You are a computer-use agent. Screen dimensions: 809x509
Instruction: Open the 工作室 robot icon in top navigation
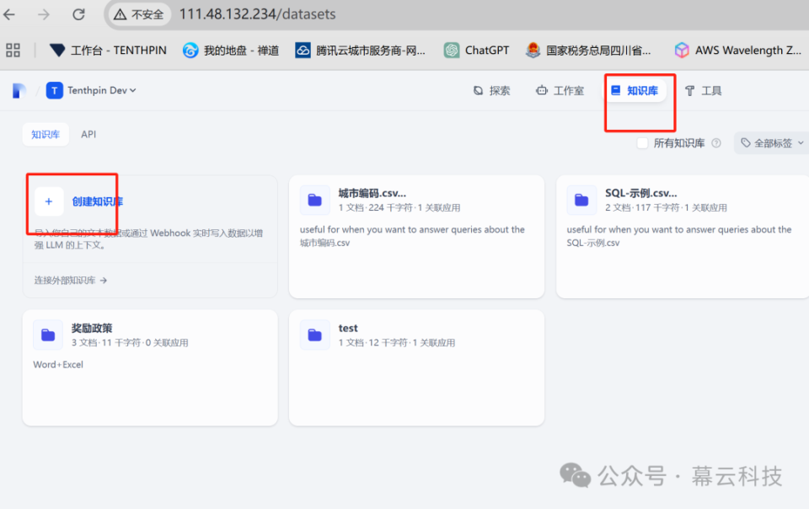coord(544,90)
